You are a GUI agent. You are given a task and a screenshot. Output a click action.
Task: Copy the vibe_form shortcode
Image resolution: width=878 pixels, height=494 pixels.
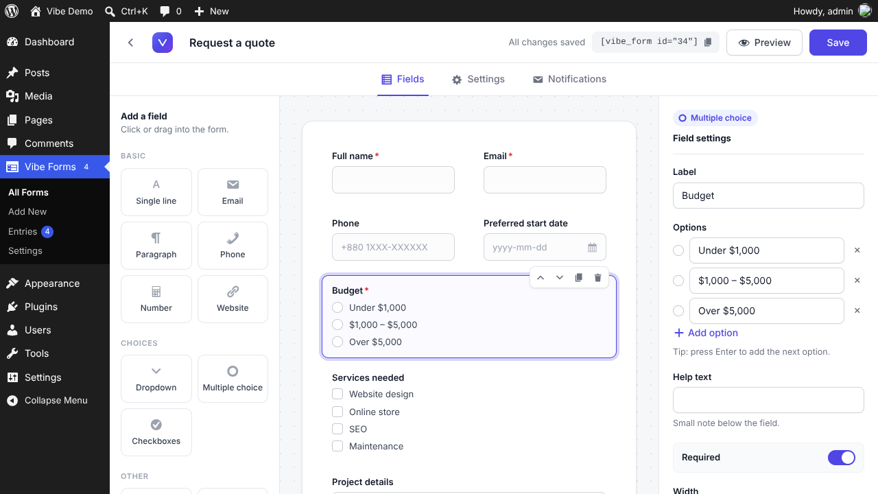coord(709,42)
